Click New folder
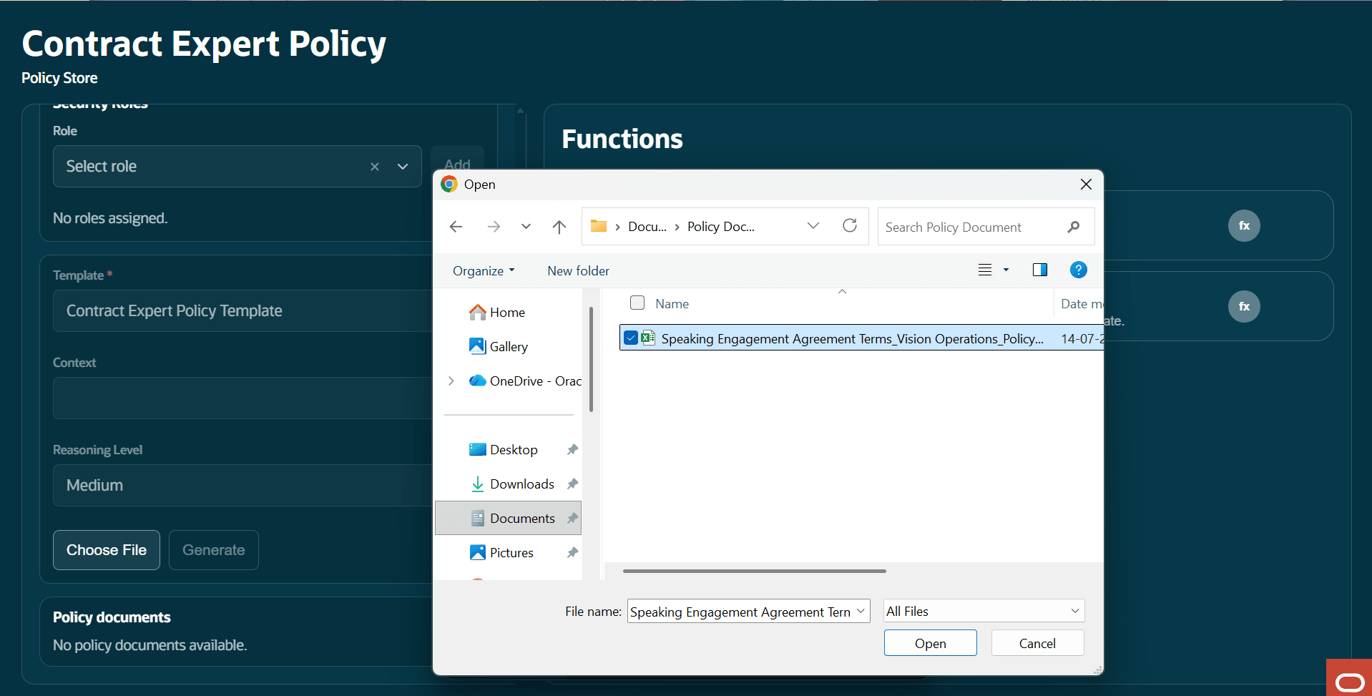This screenshot has width=1372, height=696. click(578, 271)
